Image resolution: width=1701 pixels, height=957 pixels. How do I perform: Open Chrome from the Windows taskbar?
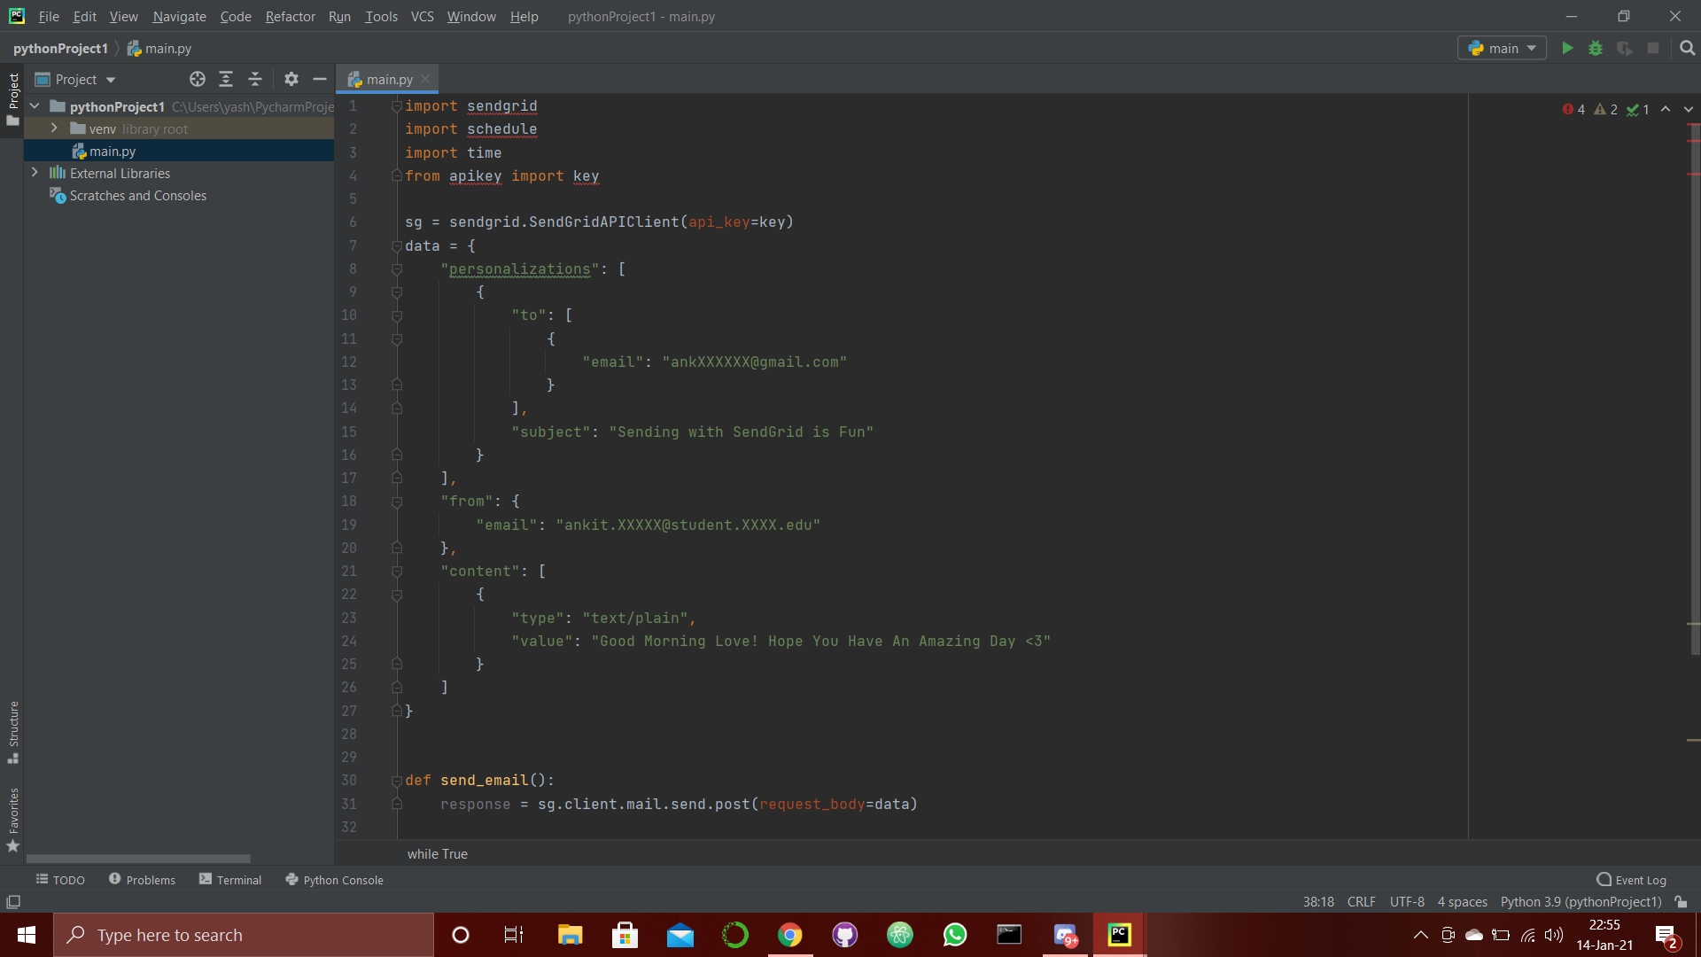[789, 935]
